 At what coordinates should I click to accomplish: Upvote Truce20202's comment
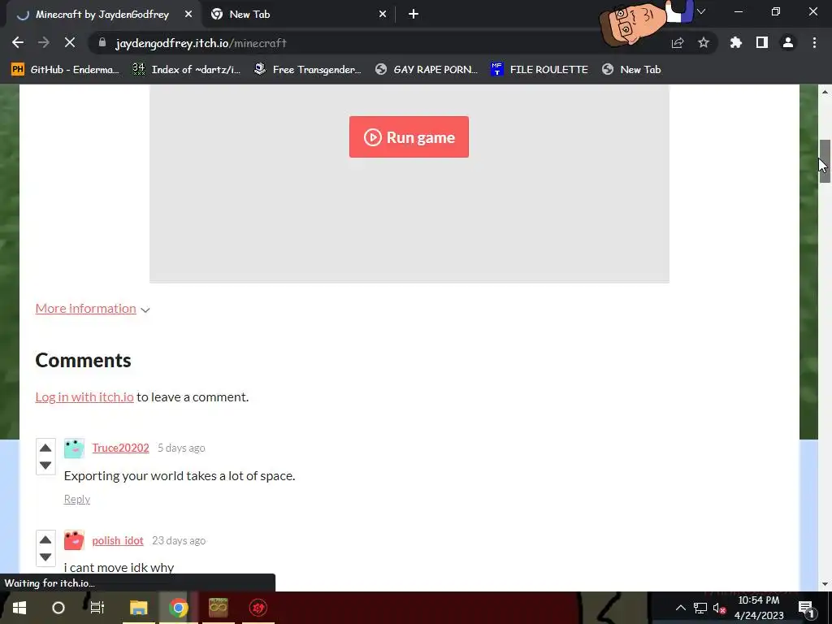click(x=45, y=448)
